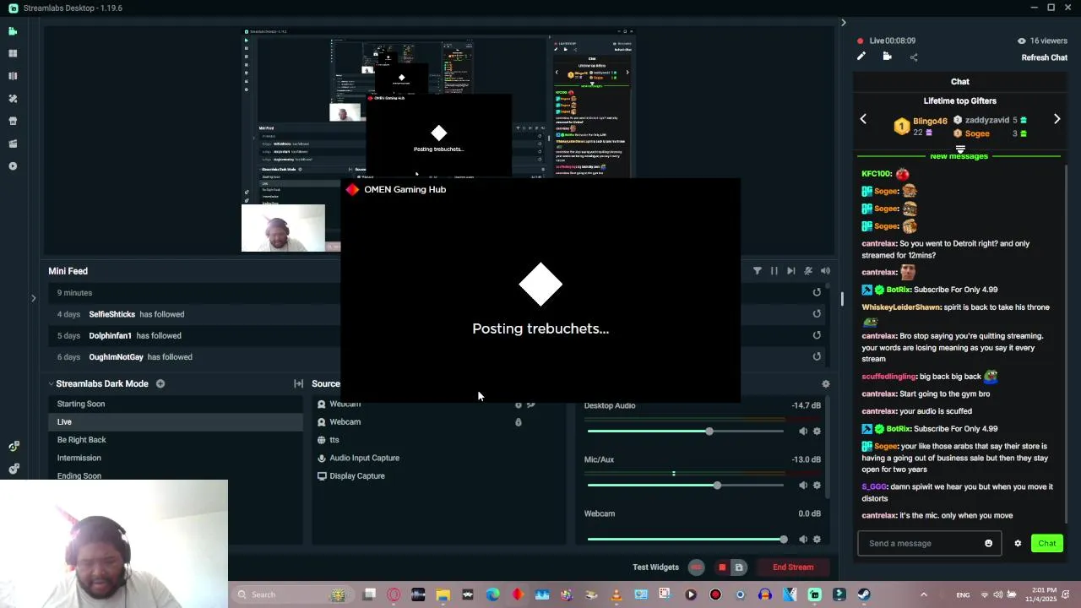Collapse the gifters leaderboard handle
1081x608 pixels.
click(960, 149)
